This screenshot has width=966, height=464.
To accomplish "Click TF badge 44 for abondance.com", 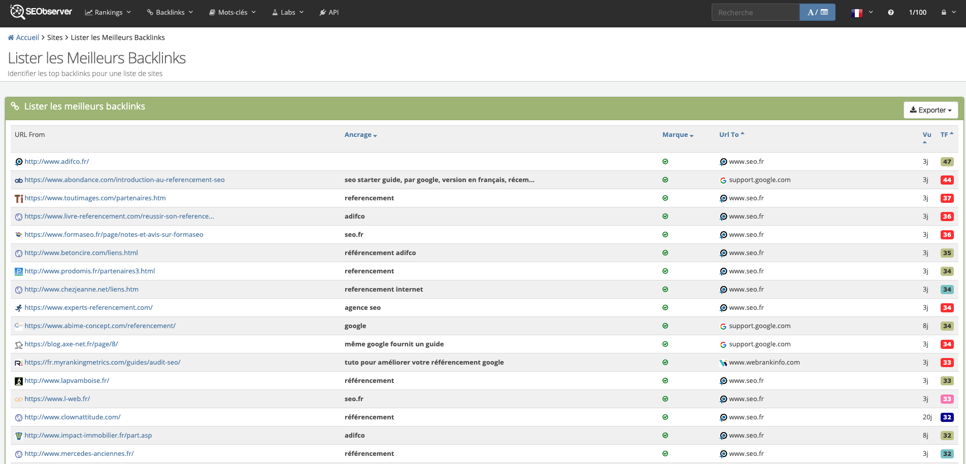I will [947, 180].
